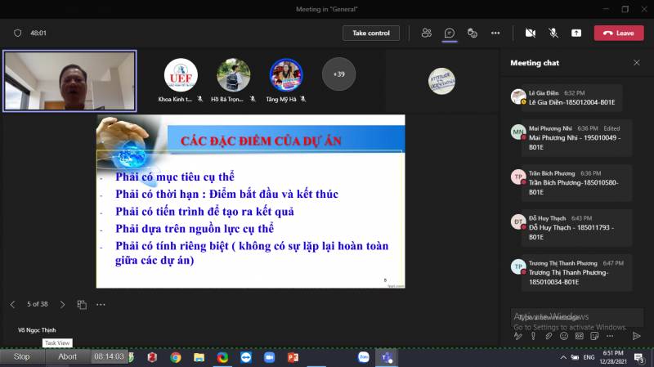Leave the meeting

(619, 33)
